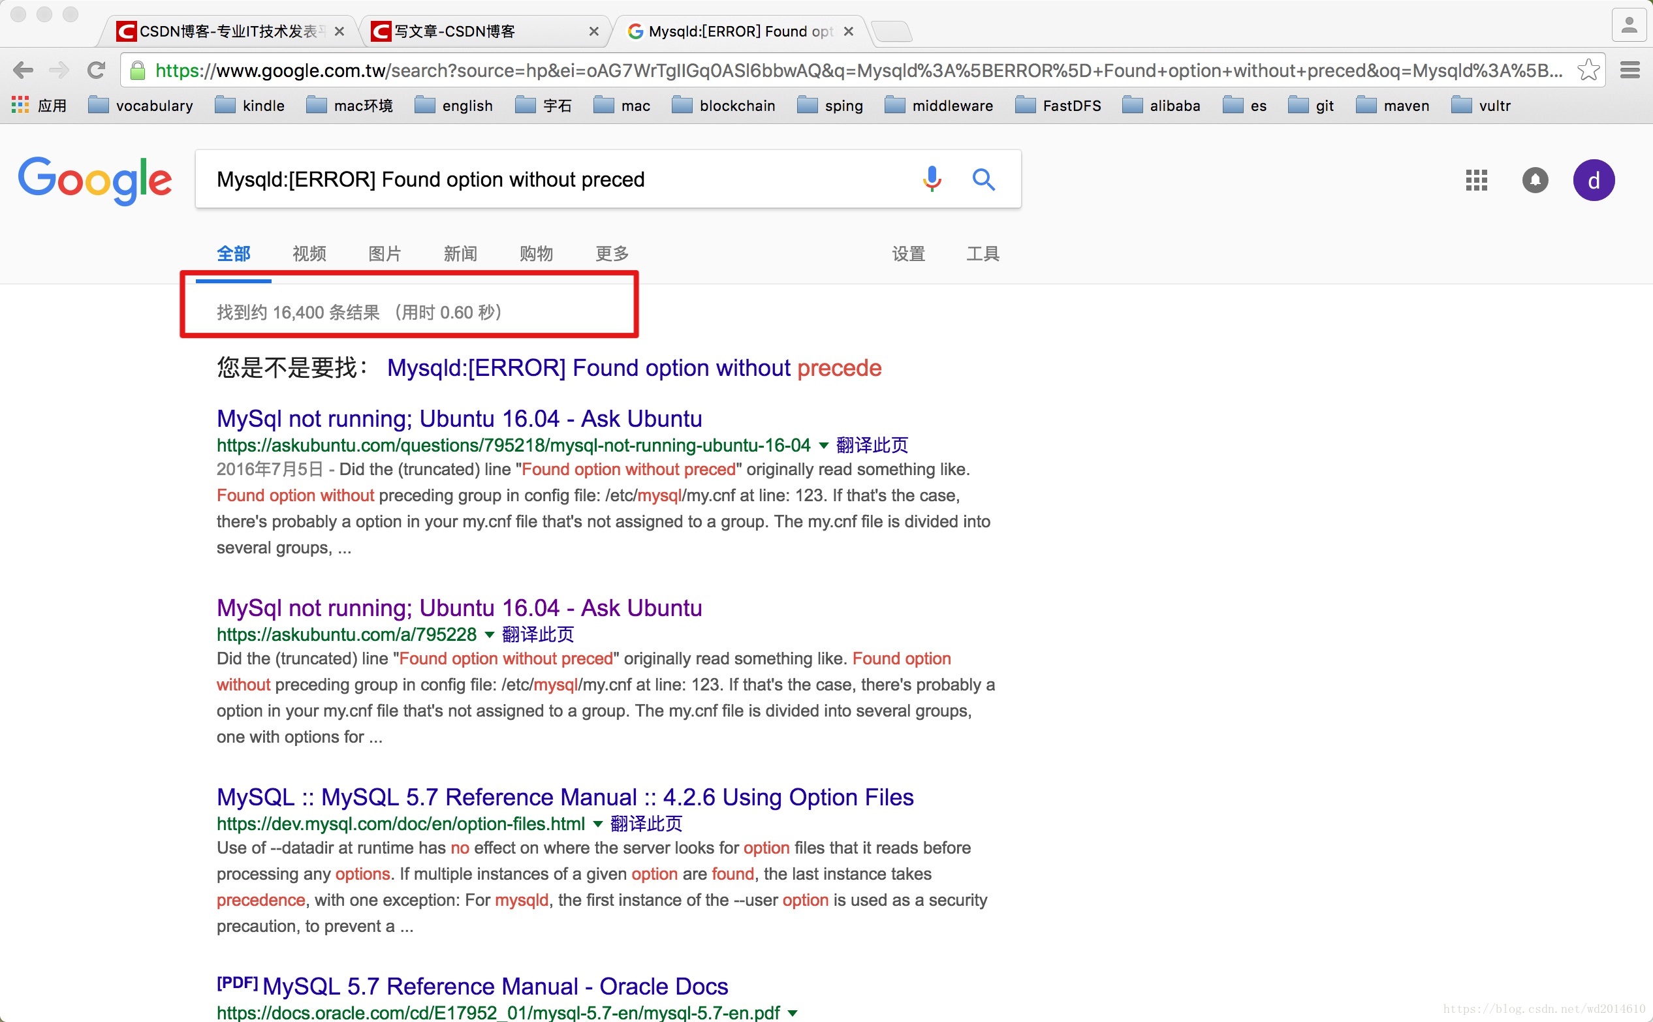Open the vultr bookmark folder
Screen dimensions: 1653x1022
pyautogui.click(x=1481, y=106)
